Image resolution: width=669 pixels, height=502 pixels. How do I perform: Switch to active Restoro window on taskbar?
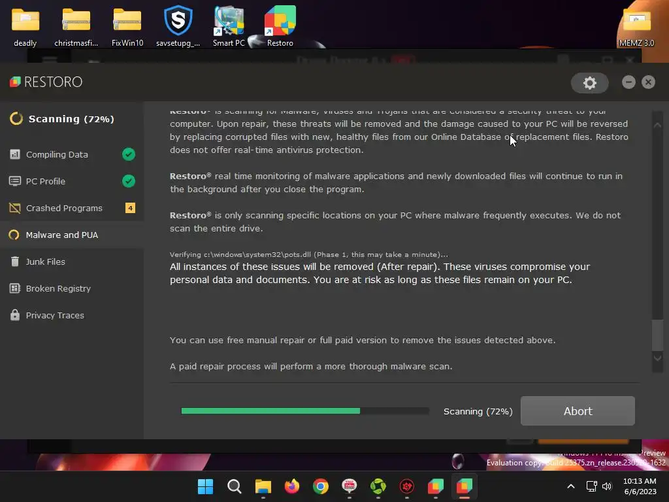tap(465, 486)
